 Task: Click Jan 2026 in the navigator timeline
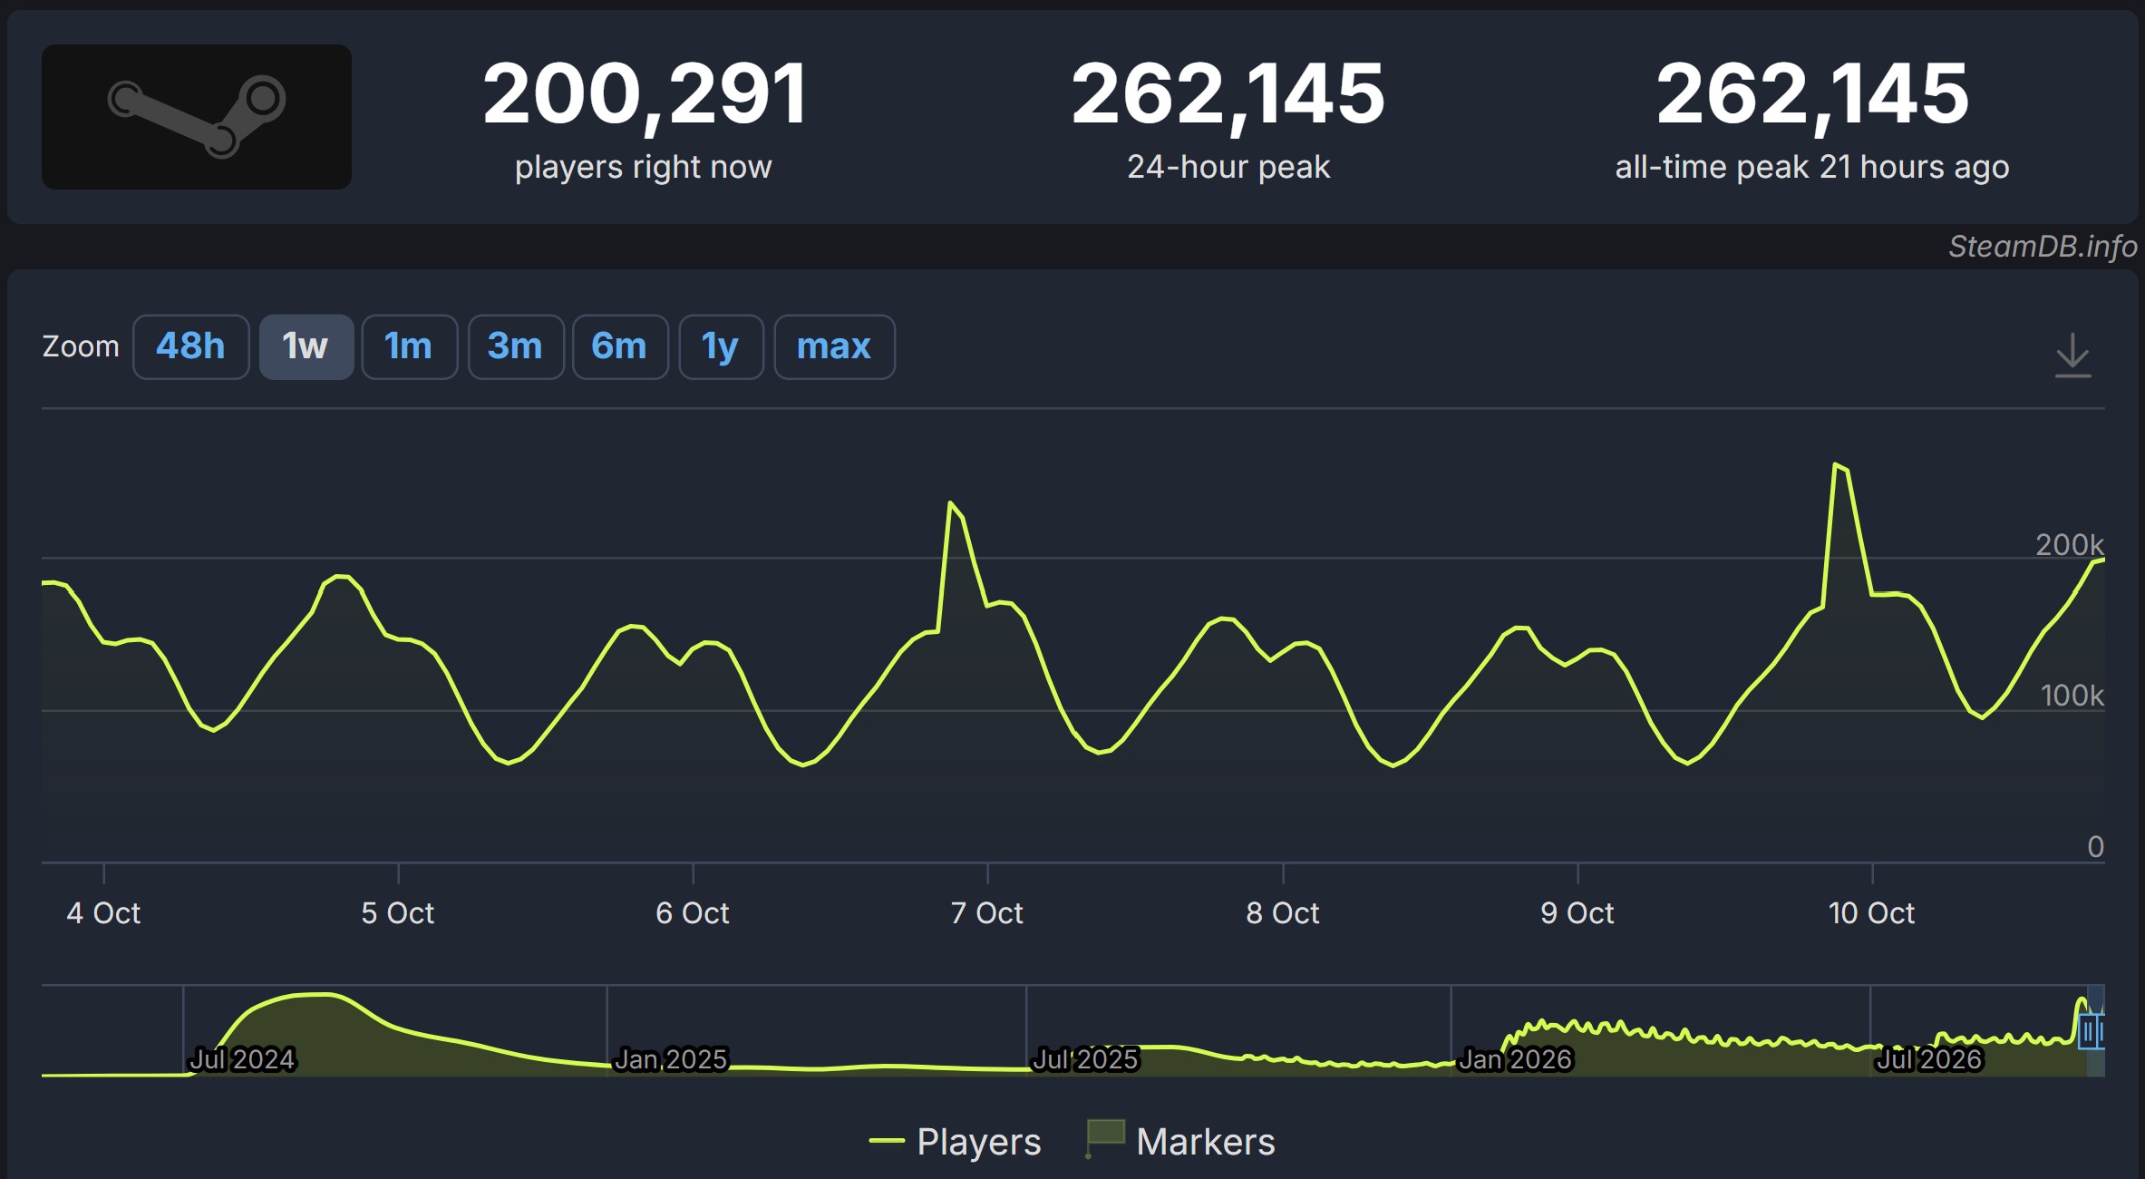tap(1515, 1059)
